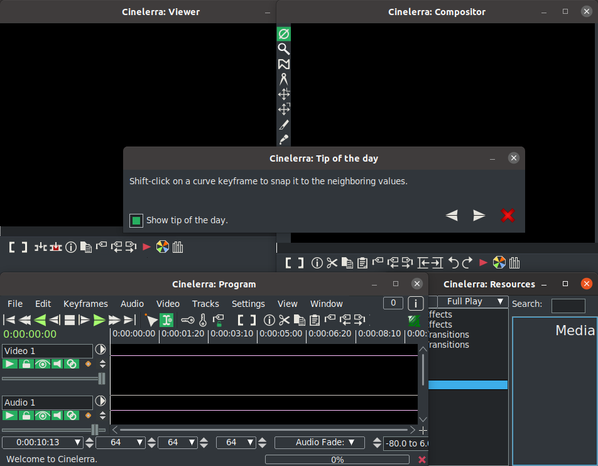Uncheck 'Show tip of the day' checkbox
This screenshot has width=598, height=466.
coord(136,220)
